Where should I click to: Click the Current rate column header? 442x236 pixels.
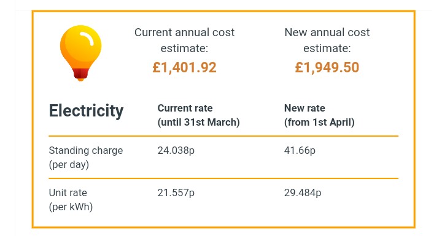coord(185,108)
